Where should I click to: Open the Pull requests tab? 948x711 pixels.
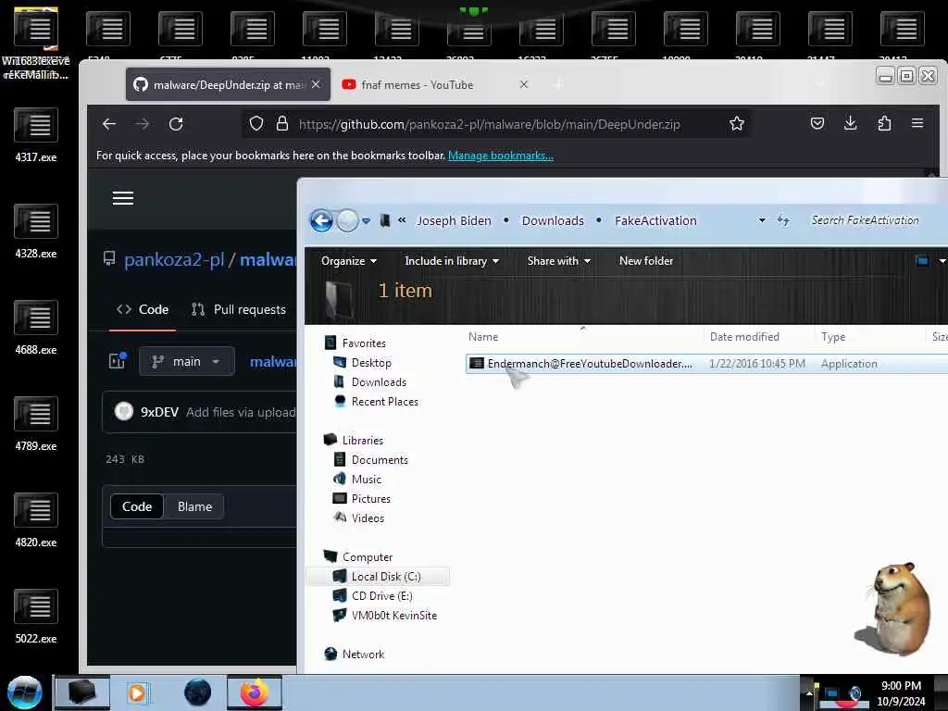[239, 309]
